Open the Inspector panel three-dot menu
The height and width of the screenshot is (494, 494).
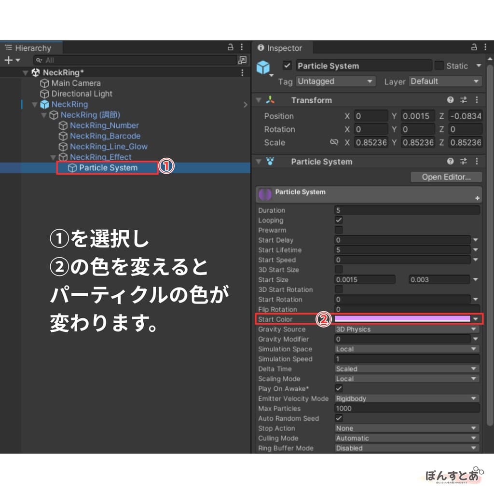click(x=485, y=47)
